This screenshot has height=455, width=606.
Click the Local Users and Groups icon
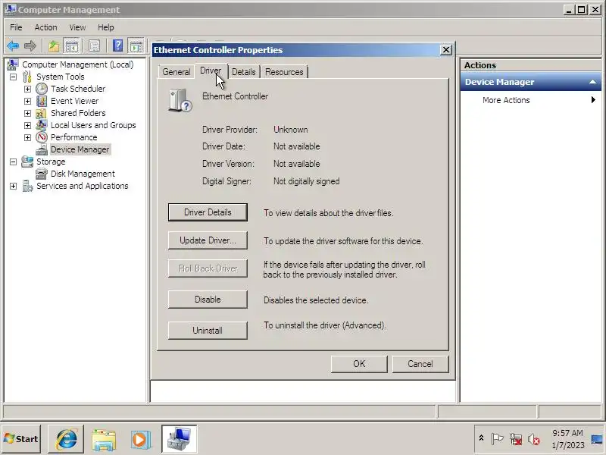[x=42, y=125]
